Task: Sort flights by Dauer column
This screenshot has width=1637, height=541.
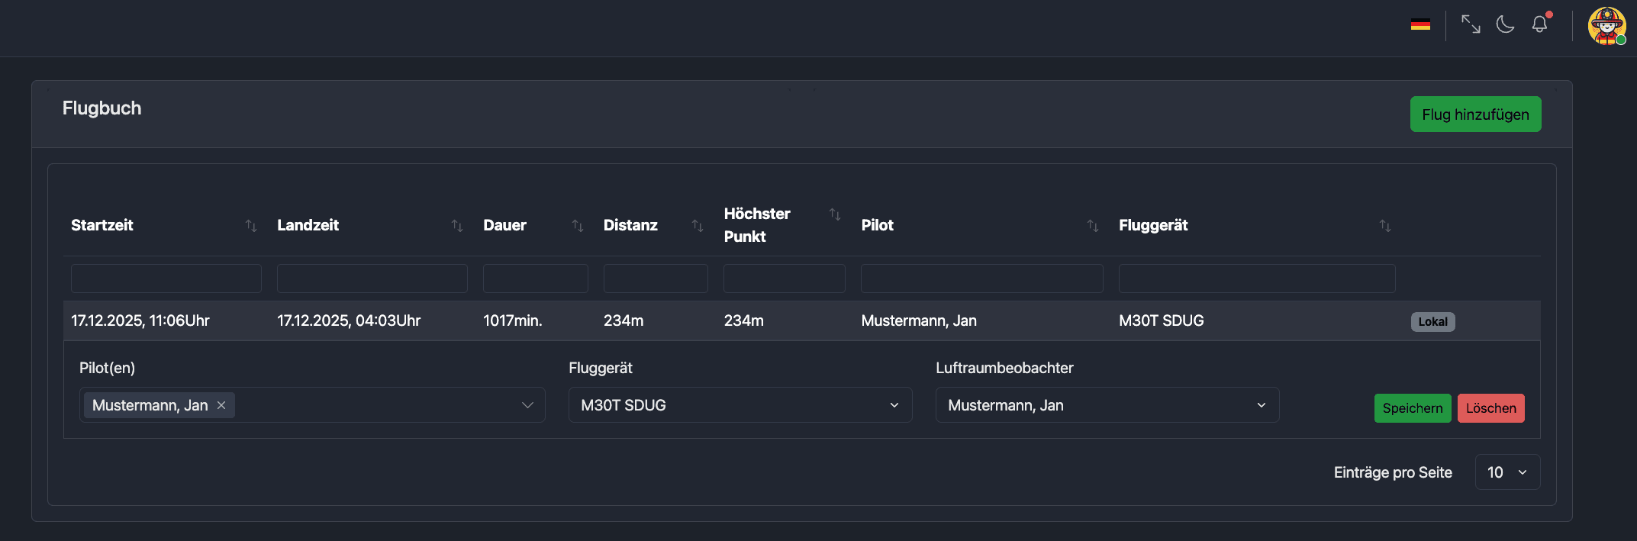Action: coord(578,226)
